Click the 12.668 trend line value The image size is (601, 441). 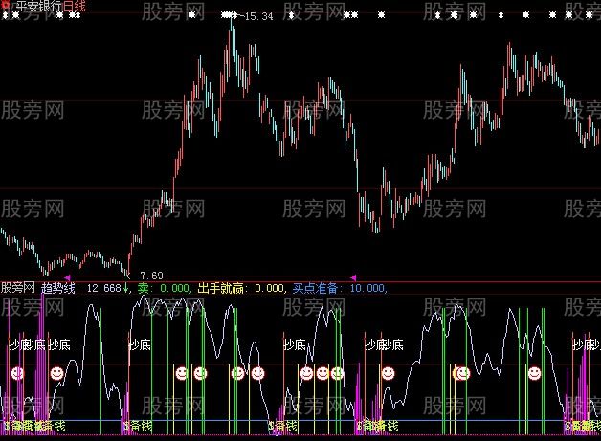pyautogui.click(x=103, y=288)
